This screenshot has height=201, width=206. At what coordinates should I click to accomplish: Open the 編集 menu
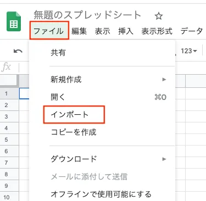79,31
